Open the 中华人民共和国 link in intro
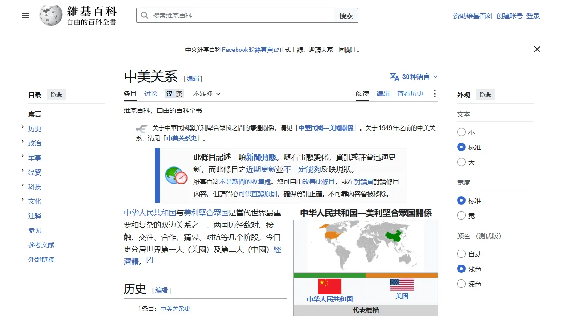This screenshot has width=562, height=316. tap(150, 213)
